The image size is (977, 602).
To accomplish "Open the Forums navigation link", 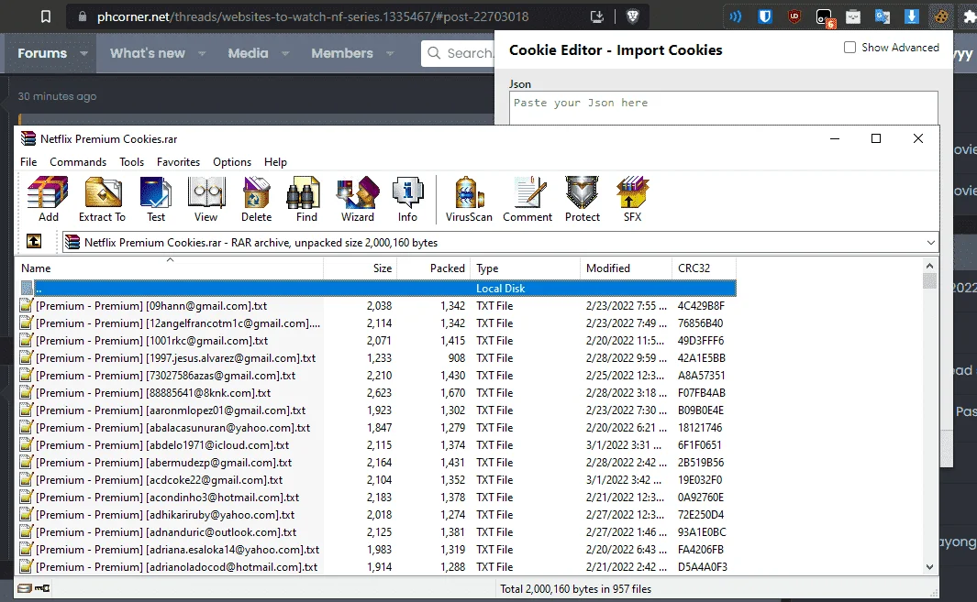I will click(42, 53).
